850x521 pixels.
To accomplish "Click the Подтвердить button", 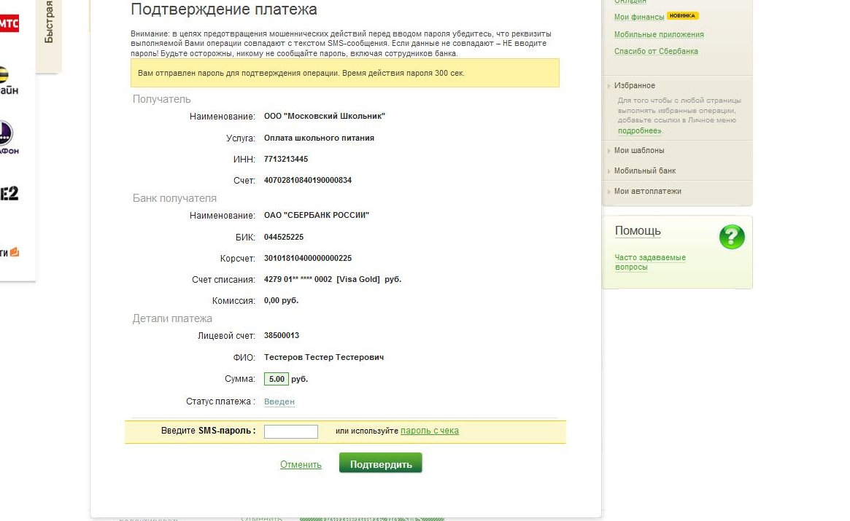I will (381, 463).
